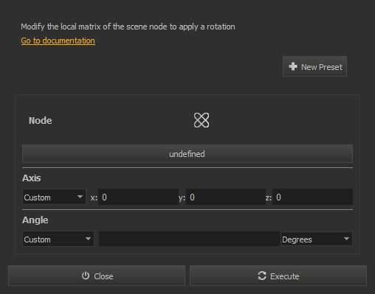Click the power icon on the Close button
Screen dimensions: 375x294
click(x=86, y=276)
